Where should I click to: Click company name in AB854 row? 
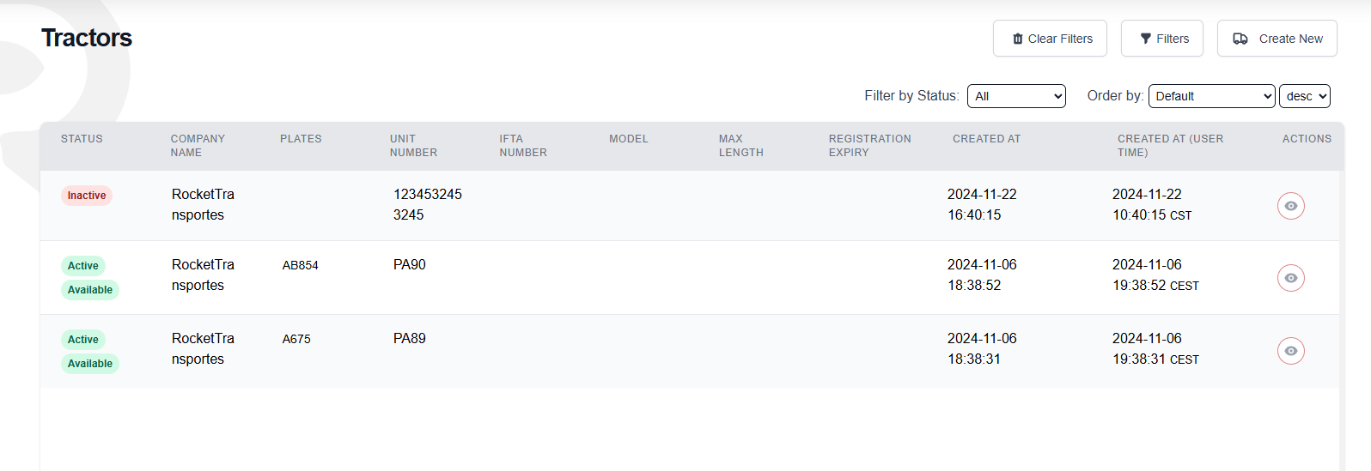pos(203,275)
